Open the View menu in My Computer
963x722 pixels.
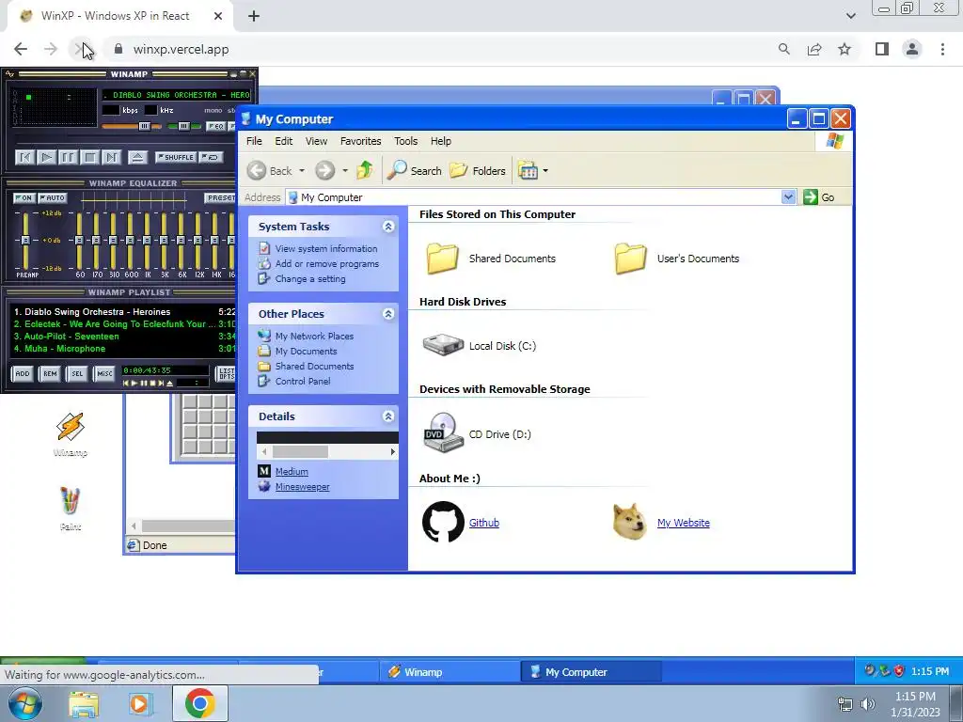(x=316, y=141)
